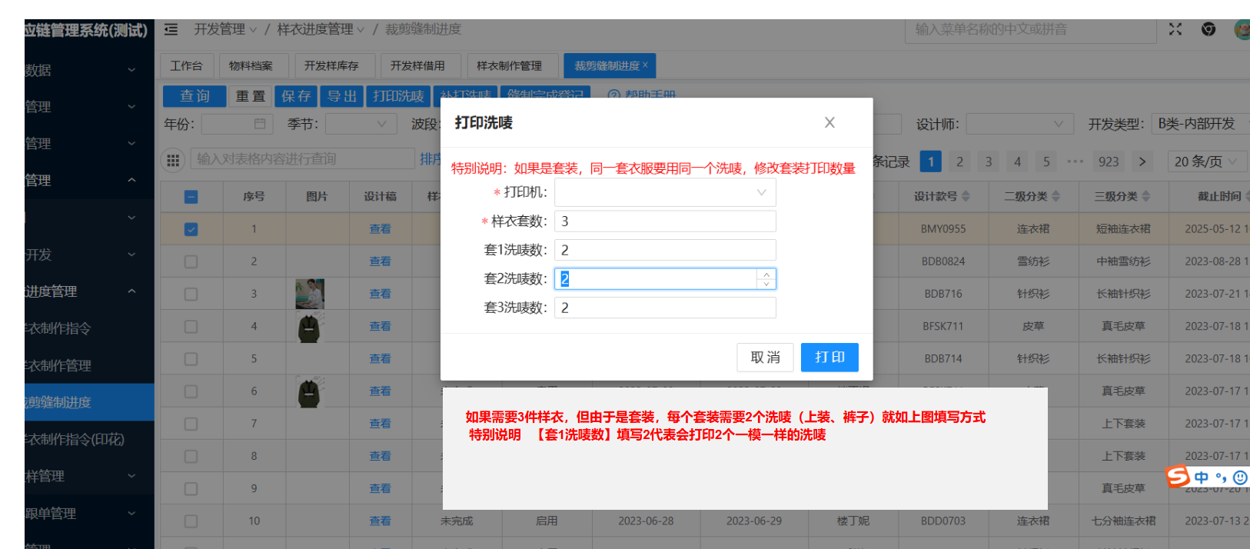Open the 设计师 dropdown

(x=1019, y=124)
